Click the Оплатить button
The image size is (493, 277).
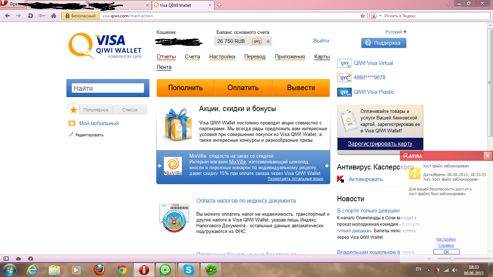[x=243, y=88]
